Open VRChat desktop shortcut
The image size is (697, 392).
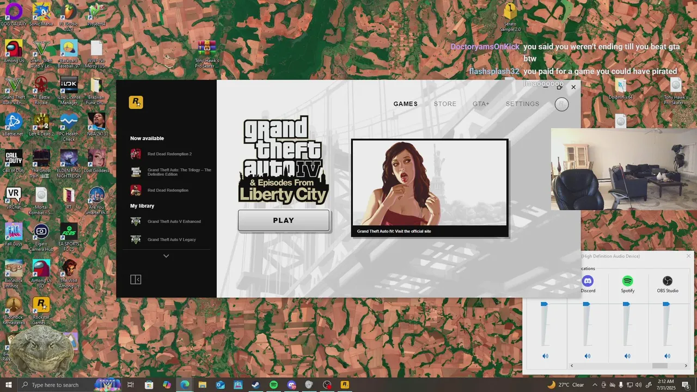14,198
